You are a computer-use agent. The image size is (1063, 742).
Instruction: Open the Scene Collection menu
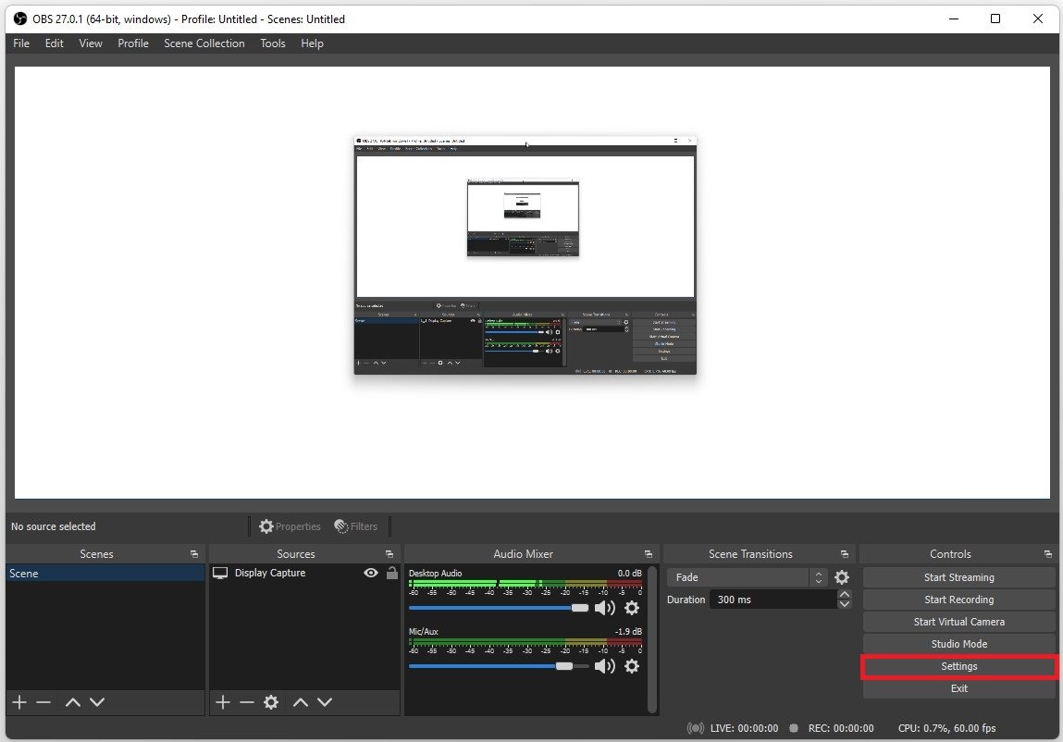[x=204, y=43]
